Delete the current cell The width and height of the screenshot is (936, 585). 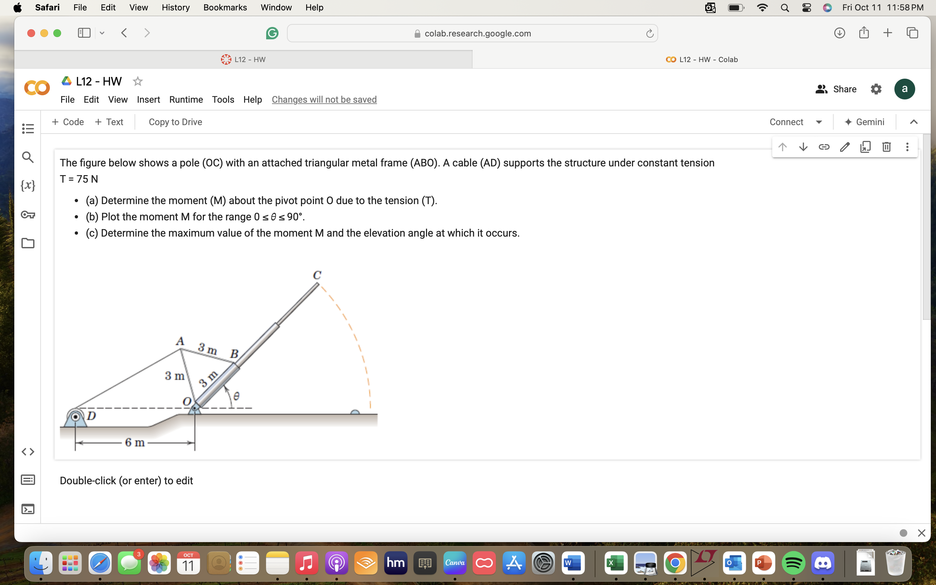pos(886,147)
